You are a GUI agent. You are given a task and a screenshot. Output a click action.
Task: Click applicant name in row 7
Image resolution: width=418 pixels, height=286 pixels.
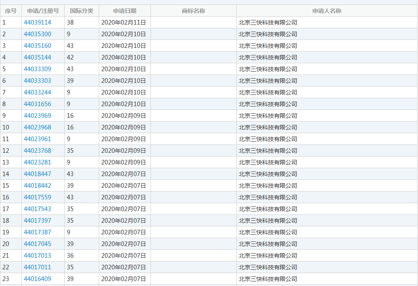tap(268, 92)
